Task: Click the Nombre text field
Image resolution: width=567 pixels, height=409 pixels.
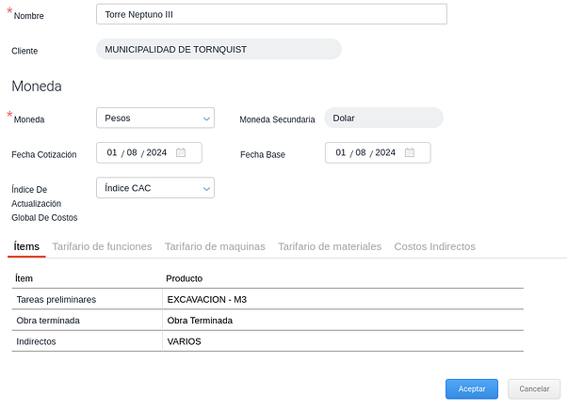Action: tap(271, 15)
